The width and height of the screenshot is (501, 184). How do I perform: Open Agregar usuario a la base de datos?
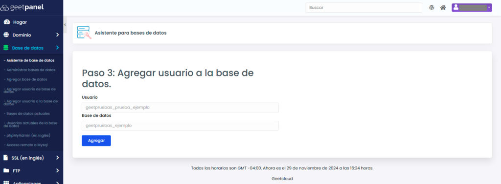(x=31, y=102)
